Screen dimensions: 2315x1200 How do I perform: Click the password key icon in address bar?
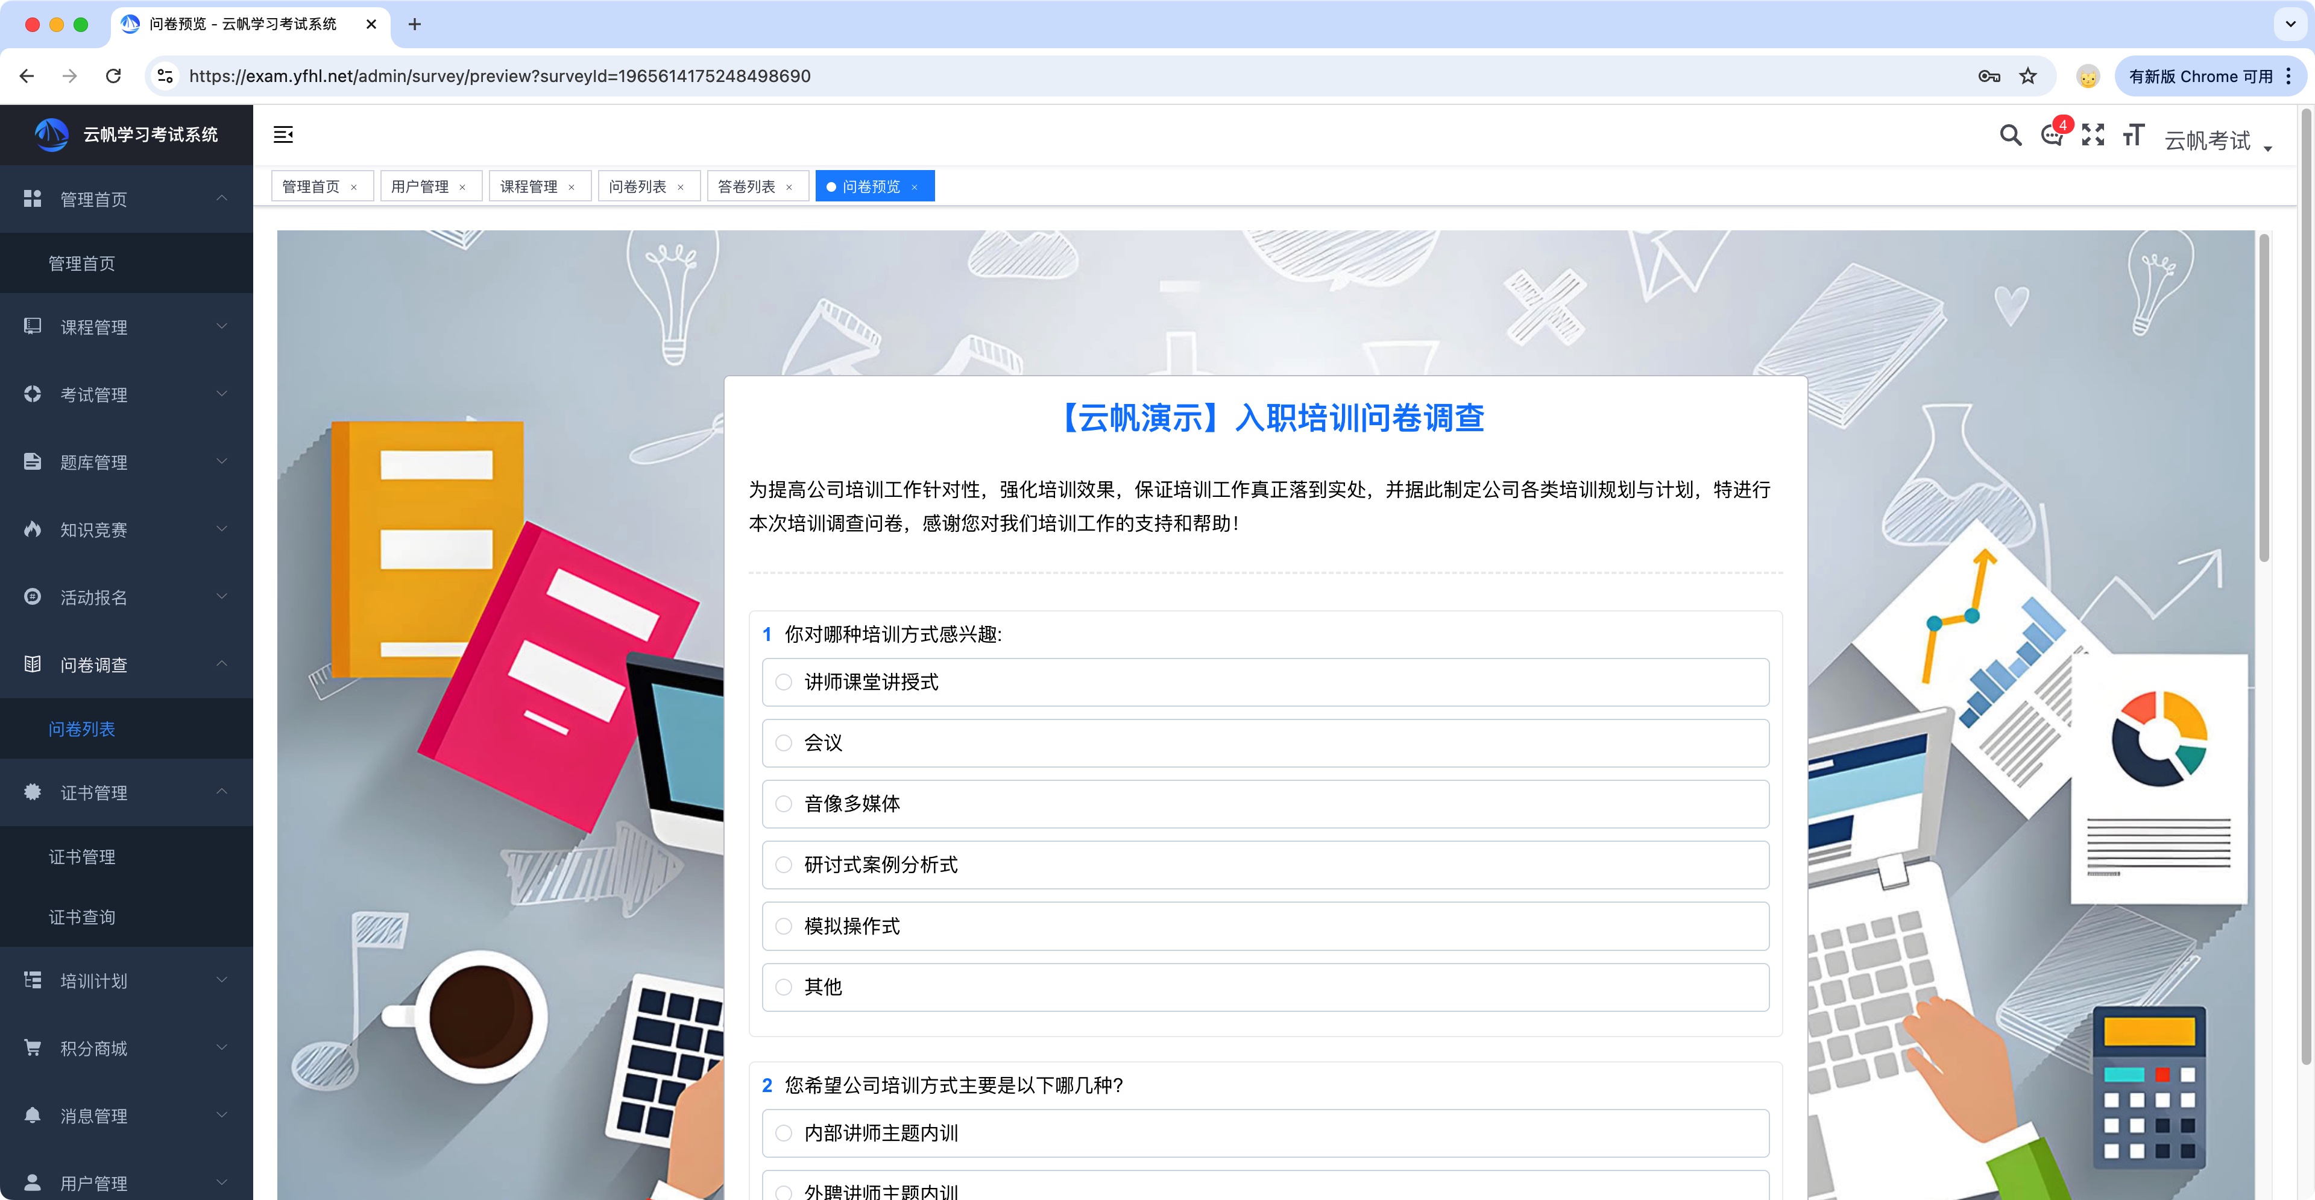(1989, 77)
